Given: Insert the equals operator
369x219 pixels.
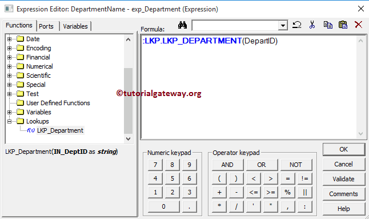Looking at the screenshot, I should tap(287, 179).
